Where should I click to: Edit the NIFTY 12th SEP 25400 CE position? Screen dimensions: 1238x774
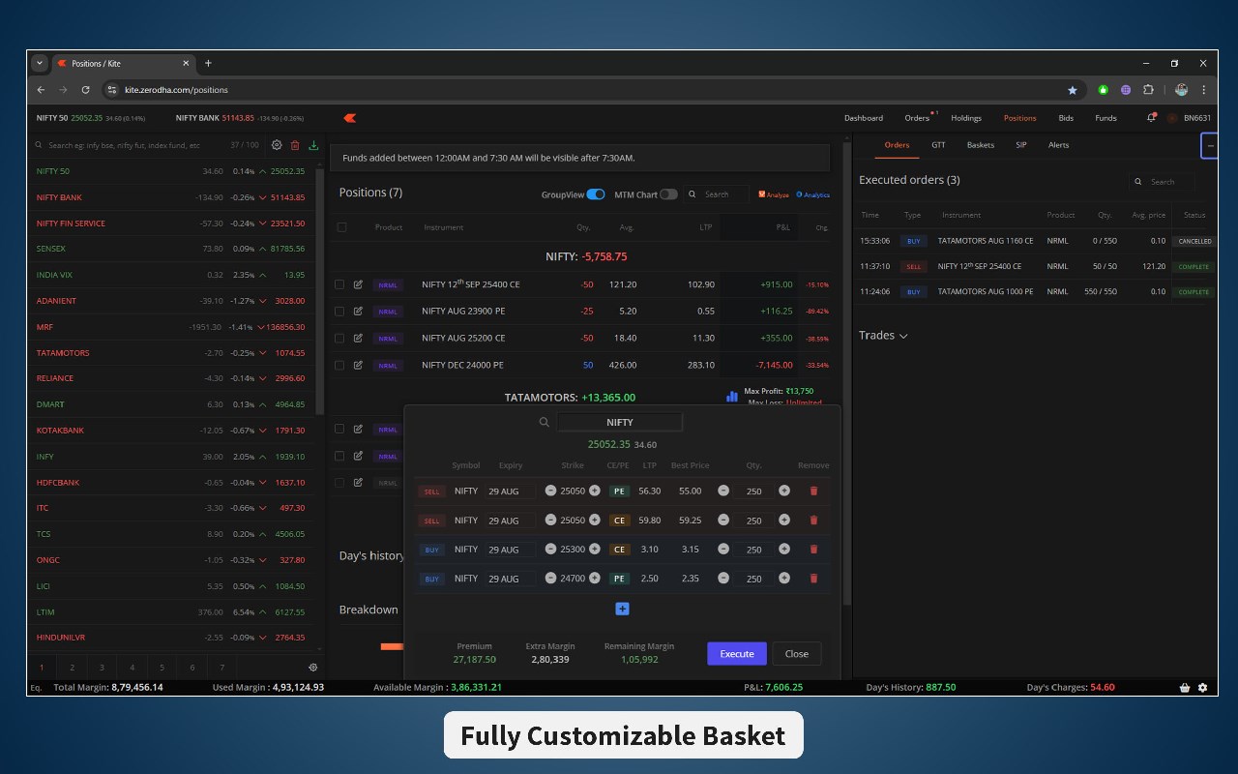358,284
